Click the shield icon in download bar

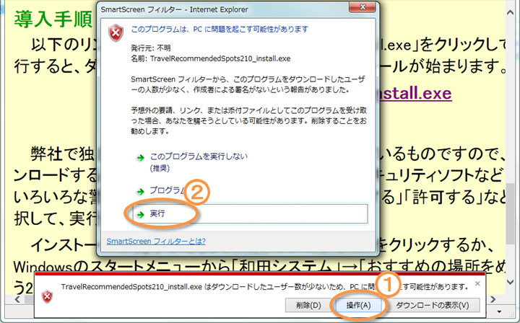47,296
